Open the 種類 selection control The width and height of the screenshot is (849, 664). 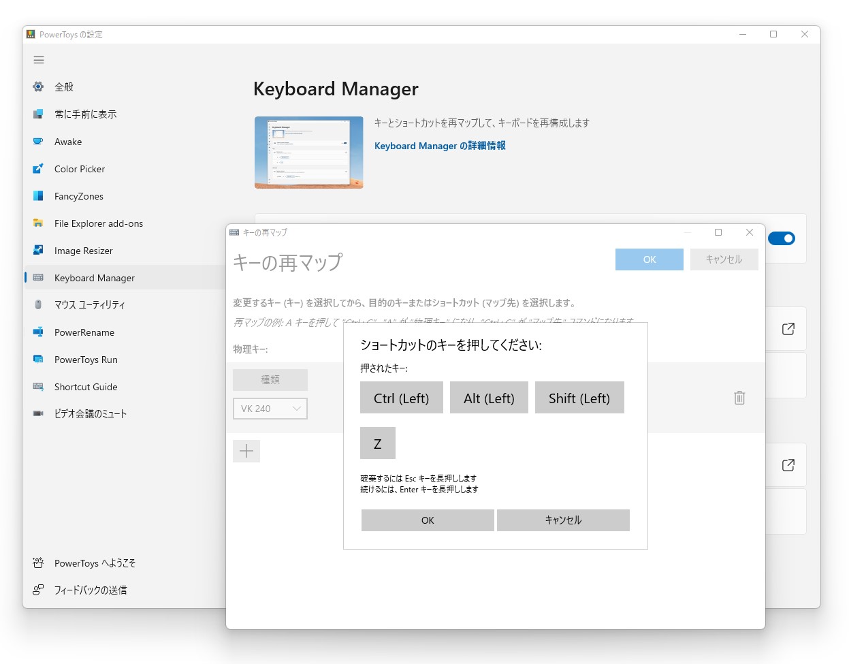pyautogui.click(x=270, y=379)
